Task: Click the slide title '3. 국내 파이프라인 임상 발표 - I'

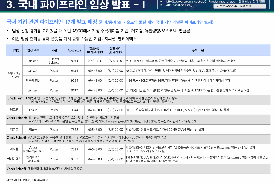Action: tap(76, 4)
